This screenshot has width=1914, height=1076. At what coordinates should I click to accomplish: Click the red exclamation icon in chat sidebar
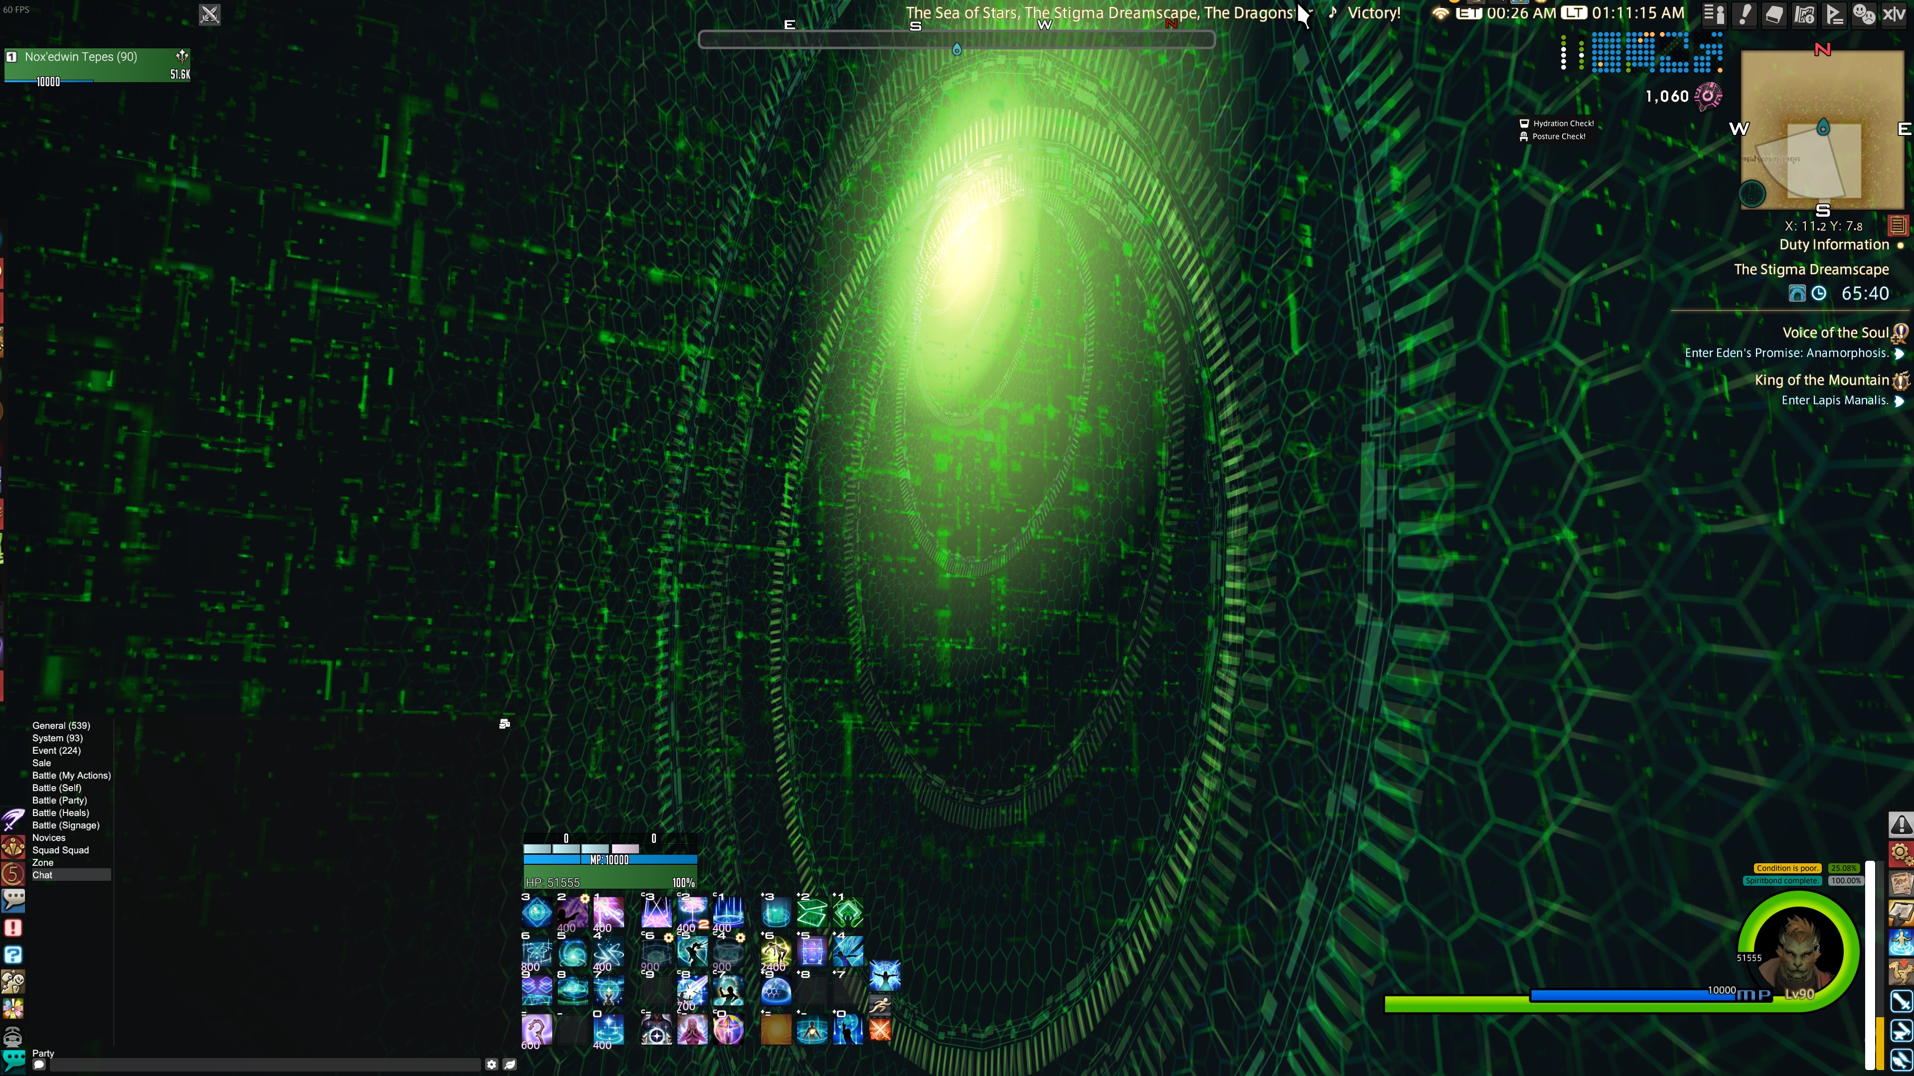coord(12,928)
